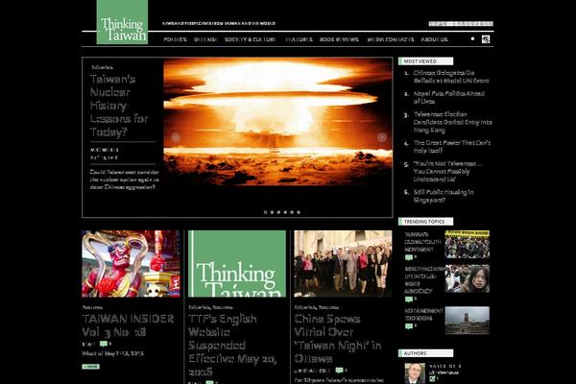The width and height of the screenshot is (576, 384).
Task: Open the Book Reviews menu item
Action: [339, 39]
